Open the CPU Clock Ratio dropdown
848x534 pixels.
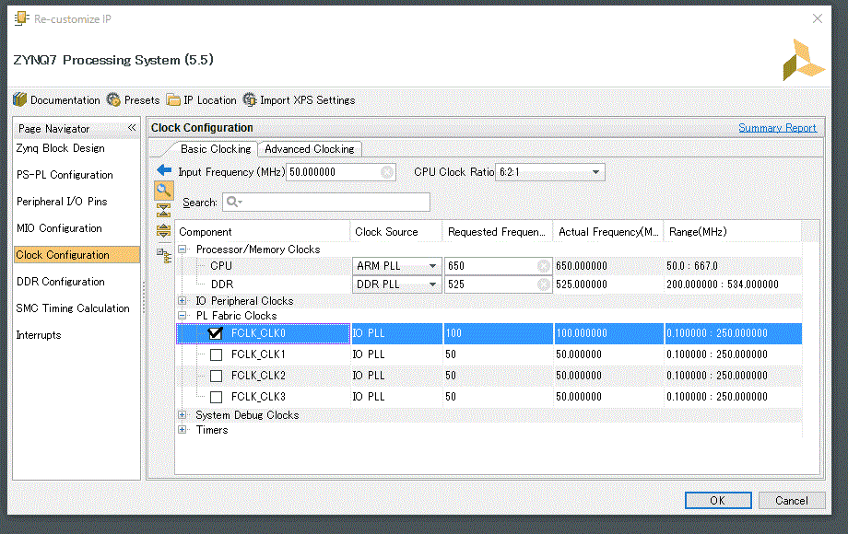tap(595, 172)
